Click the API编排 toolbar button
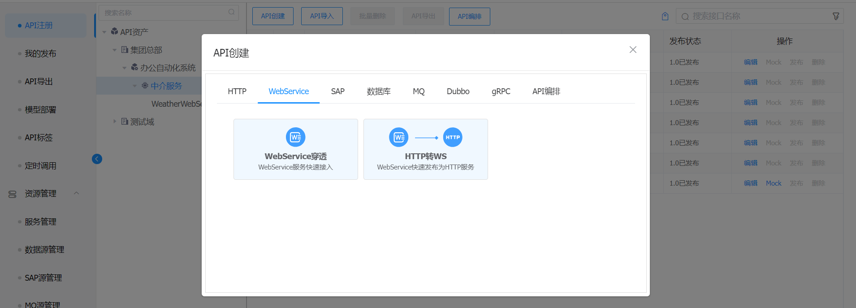The image size is (856, 308). [469, 17]
